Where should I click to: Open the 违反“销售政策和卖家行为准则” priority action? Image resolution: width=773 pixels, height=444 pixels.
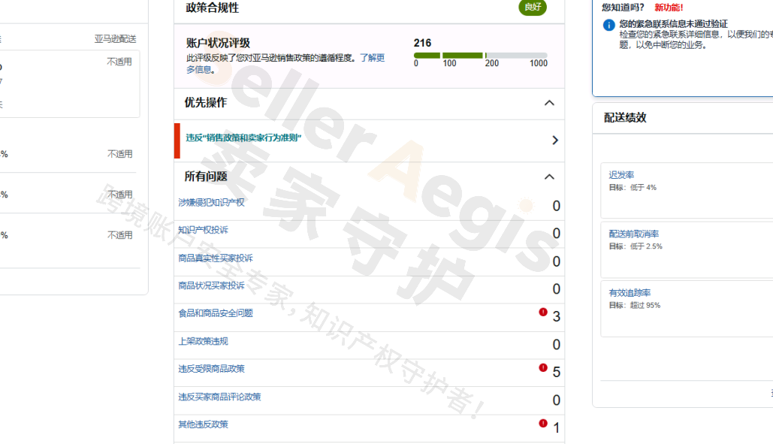pyautogui.click(x=243, y=138)
